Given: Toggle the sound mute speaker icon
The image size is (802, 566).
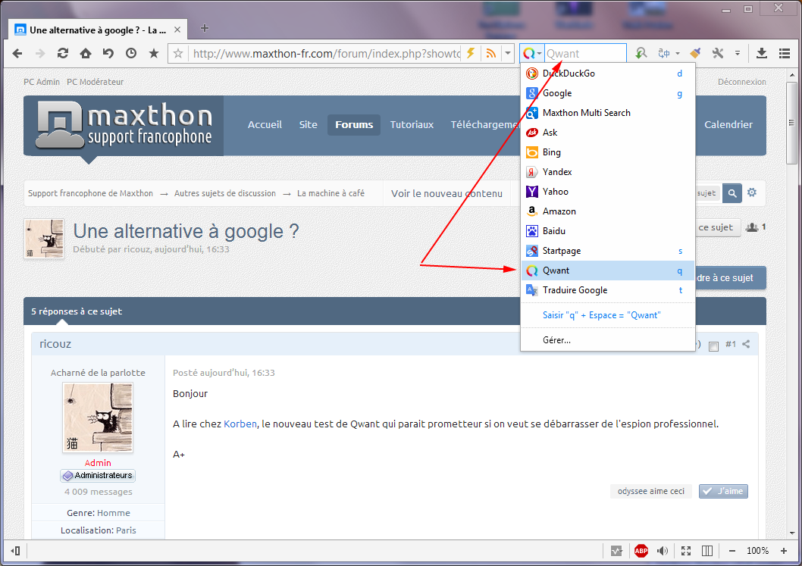Looking at the screenshot, I should point(663,551).
